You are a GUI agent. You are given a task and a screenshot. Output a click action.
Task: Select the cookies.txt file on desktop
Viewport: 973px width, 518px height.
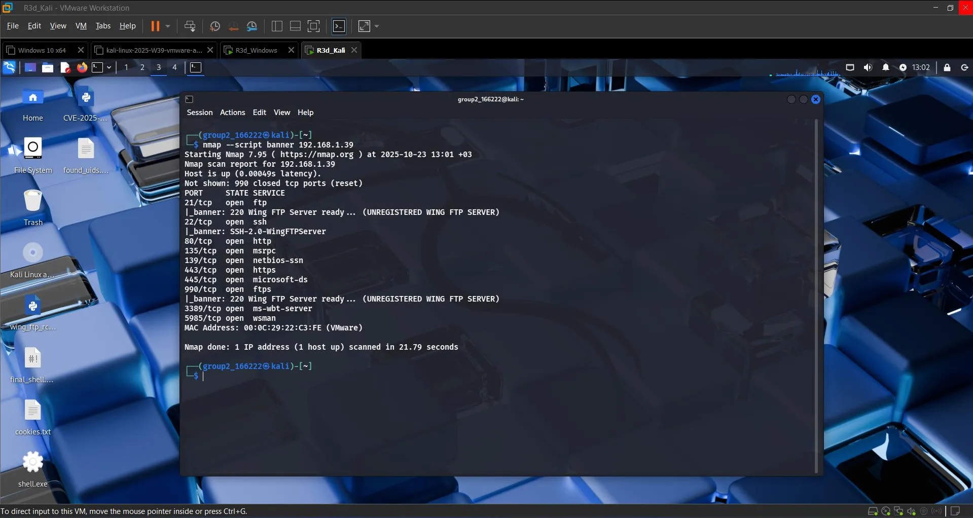coord(33,418)
